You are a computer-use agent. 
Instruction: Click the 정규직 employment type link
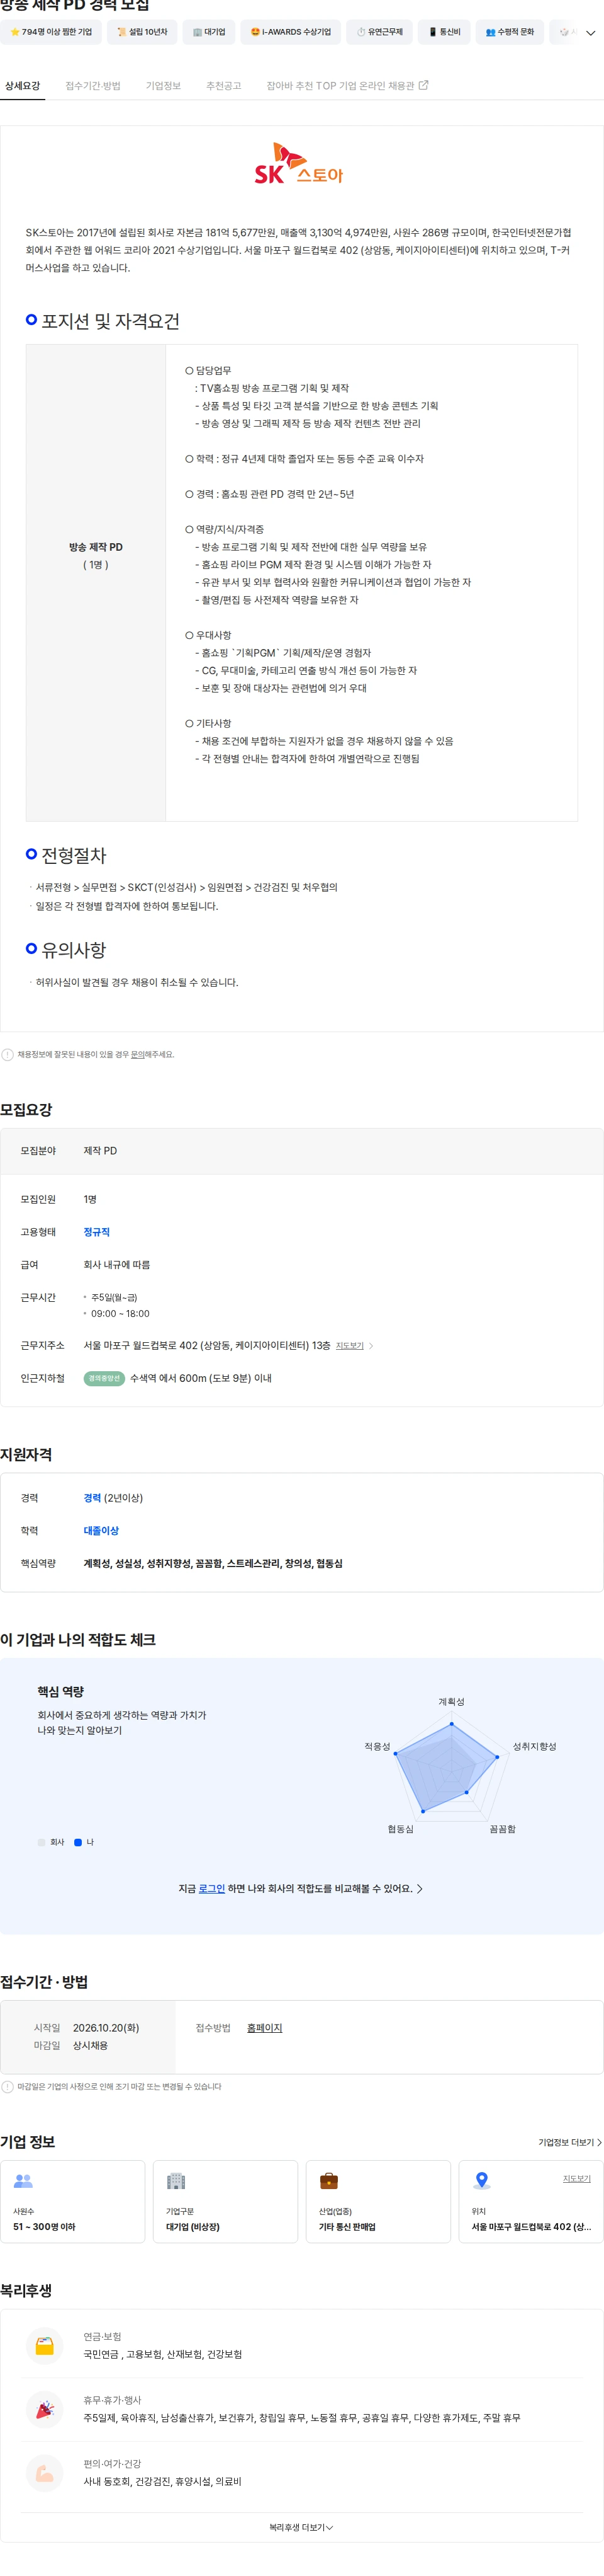pyautogui.click(x=97, y=1232)
